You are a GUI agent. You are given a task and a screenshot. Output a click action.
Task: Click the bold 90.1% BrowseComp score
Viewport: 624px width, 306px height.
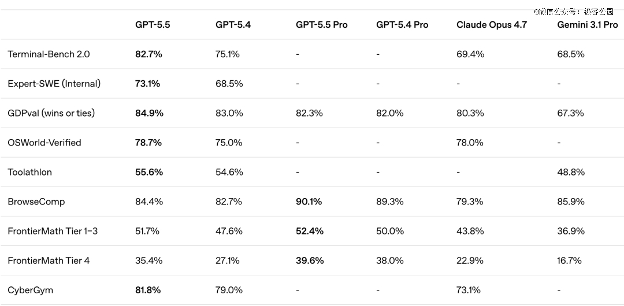click(x=309, y=201)
